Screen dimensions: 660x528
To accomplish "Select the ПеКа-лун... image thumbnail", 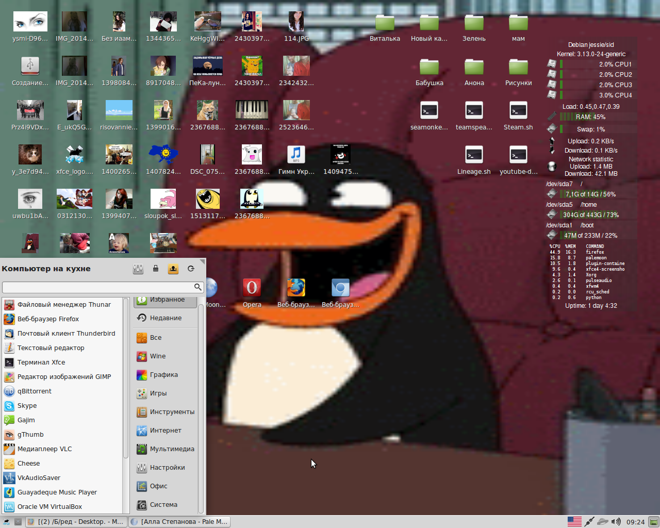I will pos(207,72).
